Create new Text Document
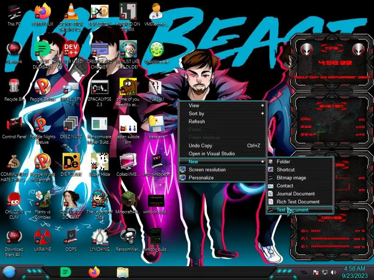The height and width of the screenshot is (280, 374). pyautogui.click(x=300, y=210)
